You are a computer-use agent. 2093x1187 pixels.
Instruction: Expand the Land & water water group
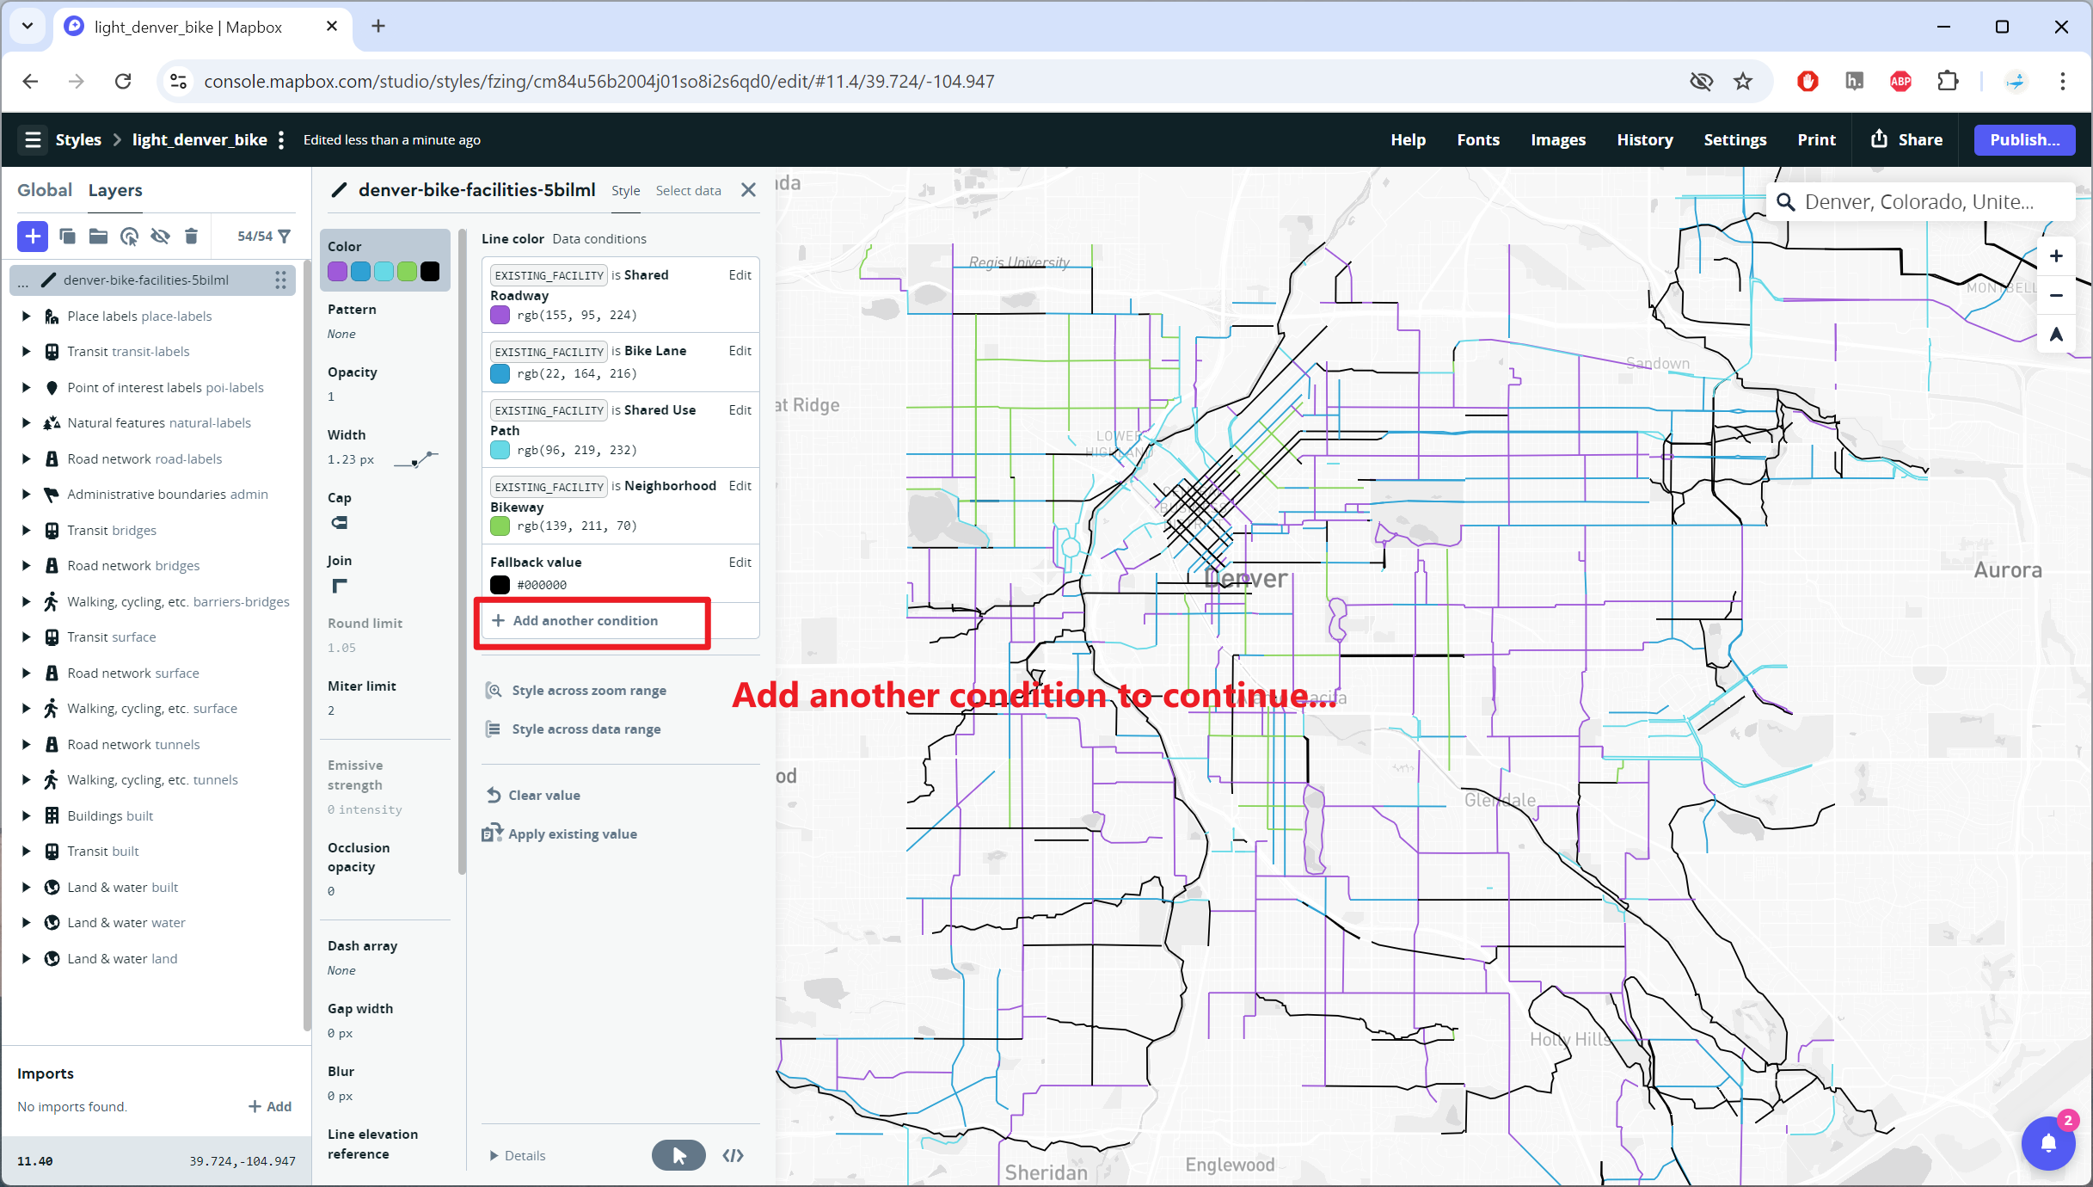26,922
